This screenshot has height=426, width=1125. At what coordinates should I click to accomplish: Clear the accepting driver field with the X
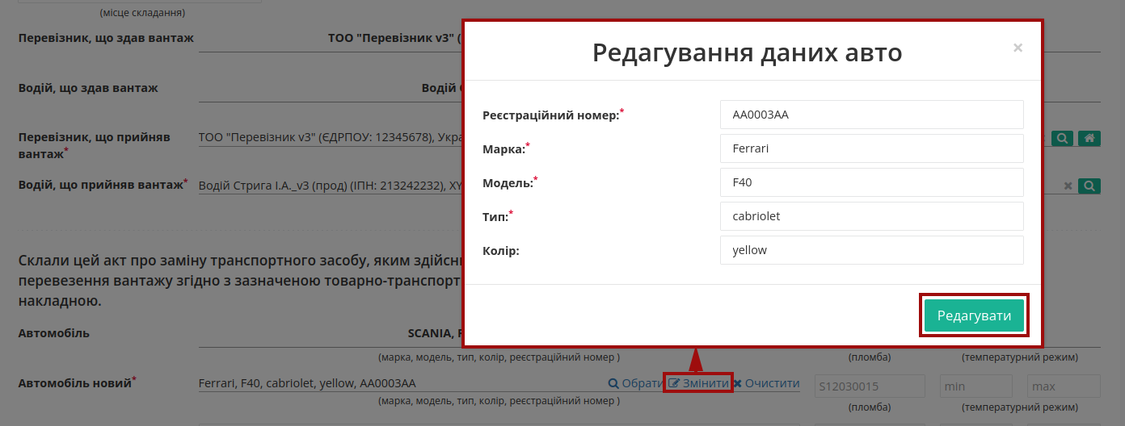tap(1068, 186)
